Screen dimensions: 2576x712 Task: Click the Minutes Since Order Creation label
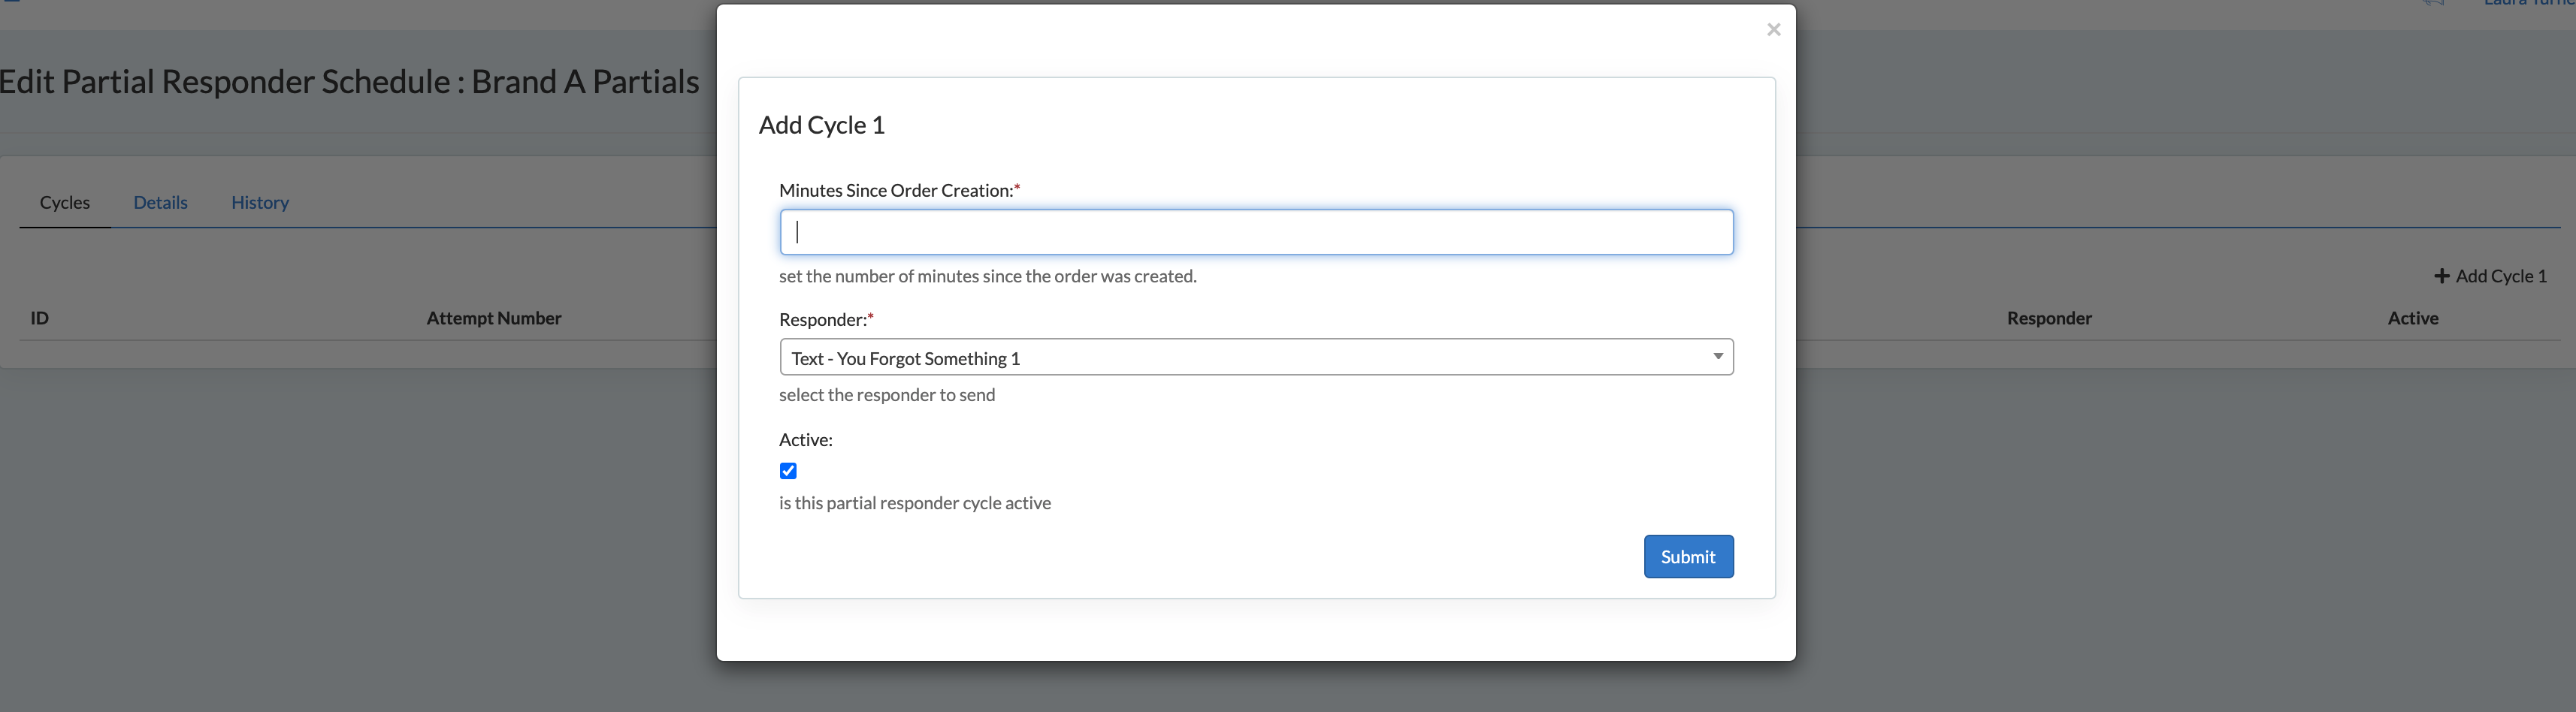(x=896, y=191)
